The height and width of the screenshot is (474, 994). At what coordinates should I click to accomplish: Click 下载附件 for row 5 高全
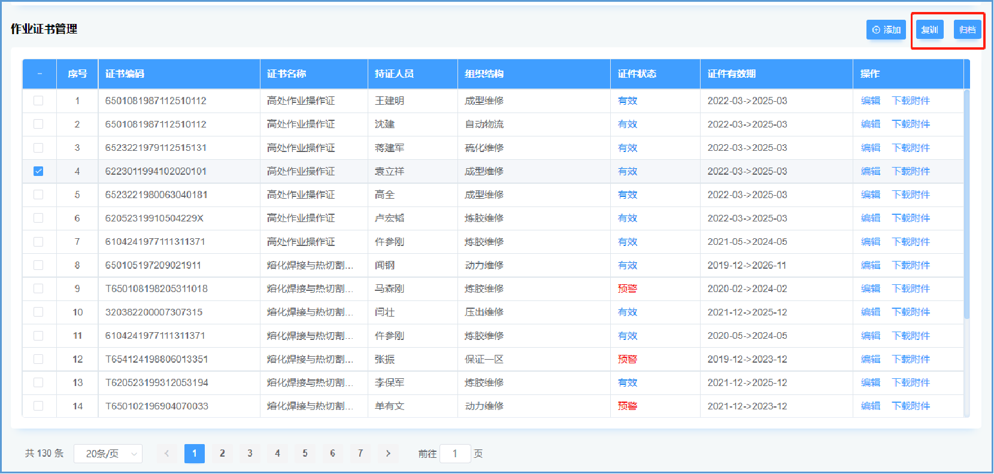coord(911,195)
